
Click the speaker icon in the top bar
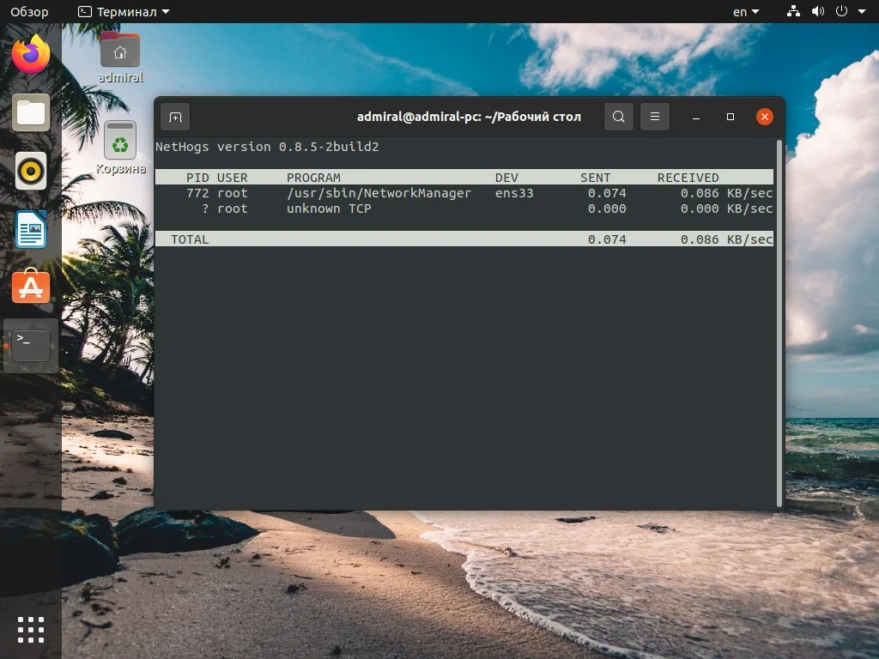pos(817,11)
